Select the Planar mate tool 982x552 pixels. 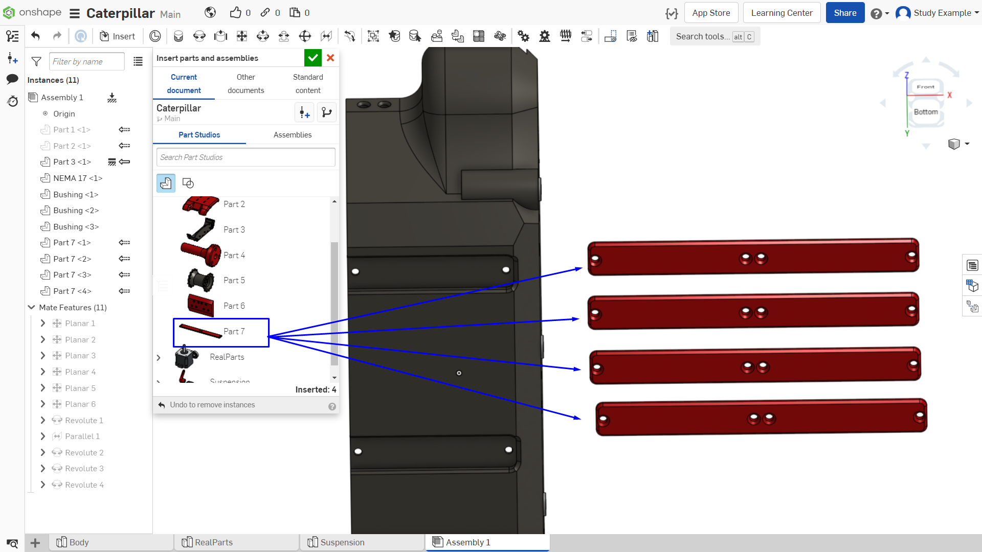coord(242,36)
